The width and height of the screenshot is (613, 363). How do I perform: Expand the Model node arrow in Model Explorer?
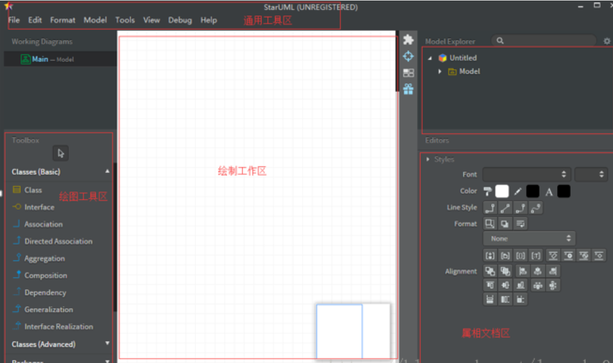(x=440, y=72)
